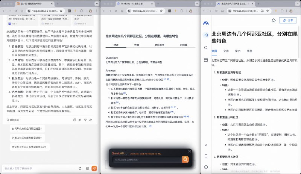Viewport: 301px width, 174px height.
Task: Open the Metaso logo home link
Action: (206, 23)
